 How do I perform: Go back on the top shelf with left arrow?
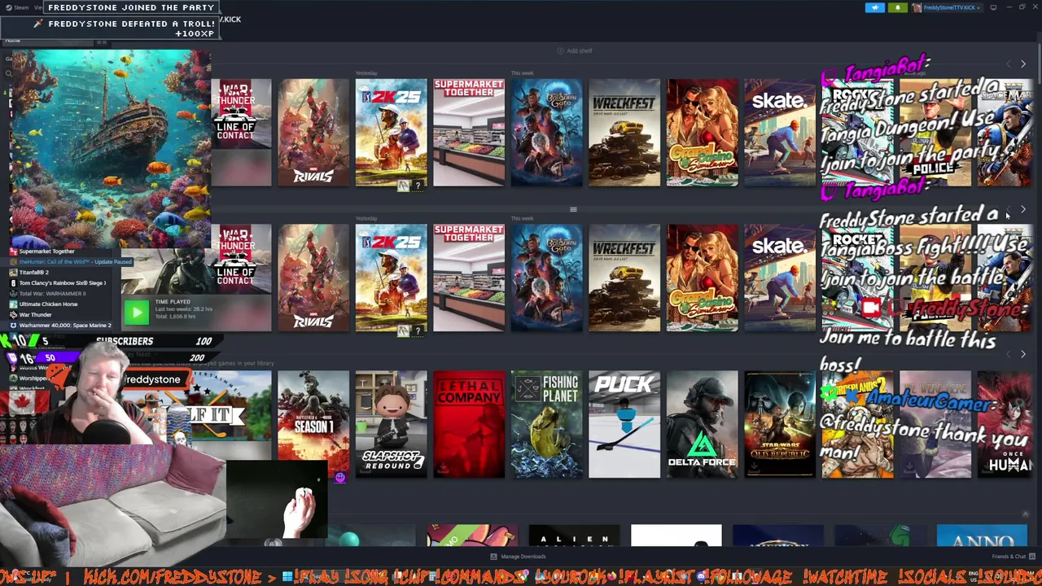(1009, 63)
